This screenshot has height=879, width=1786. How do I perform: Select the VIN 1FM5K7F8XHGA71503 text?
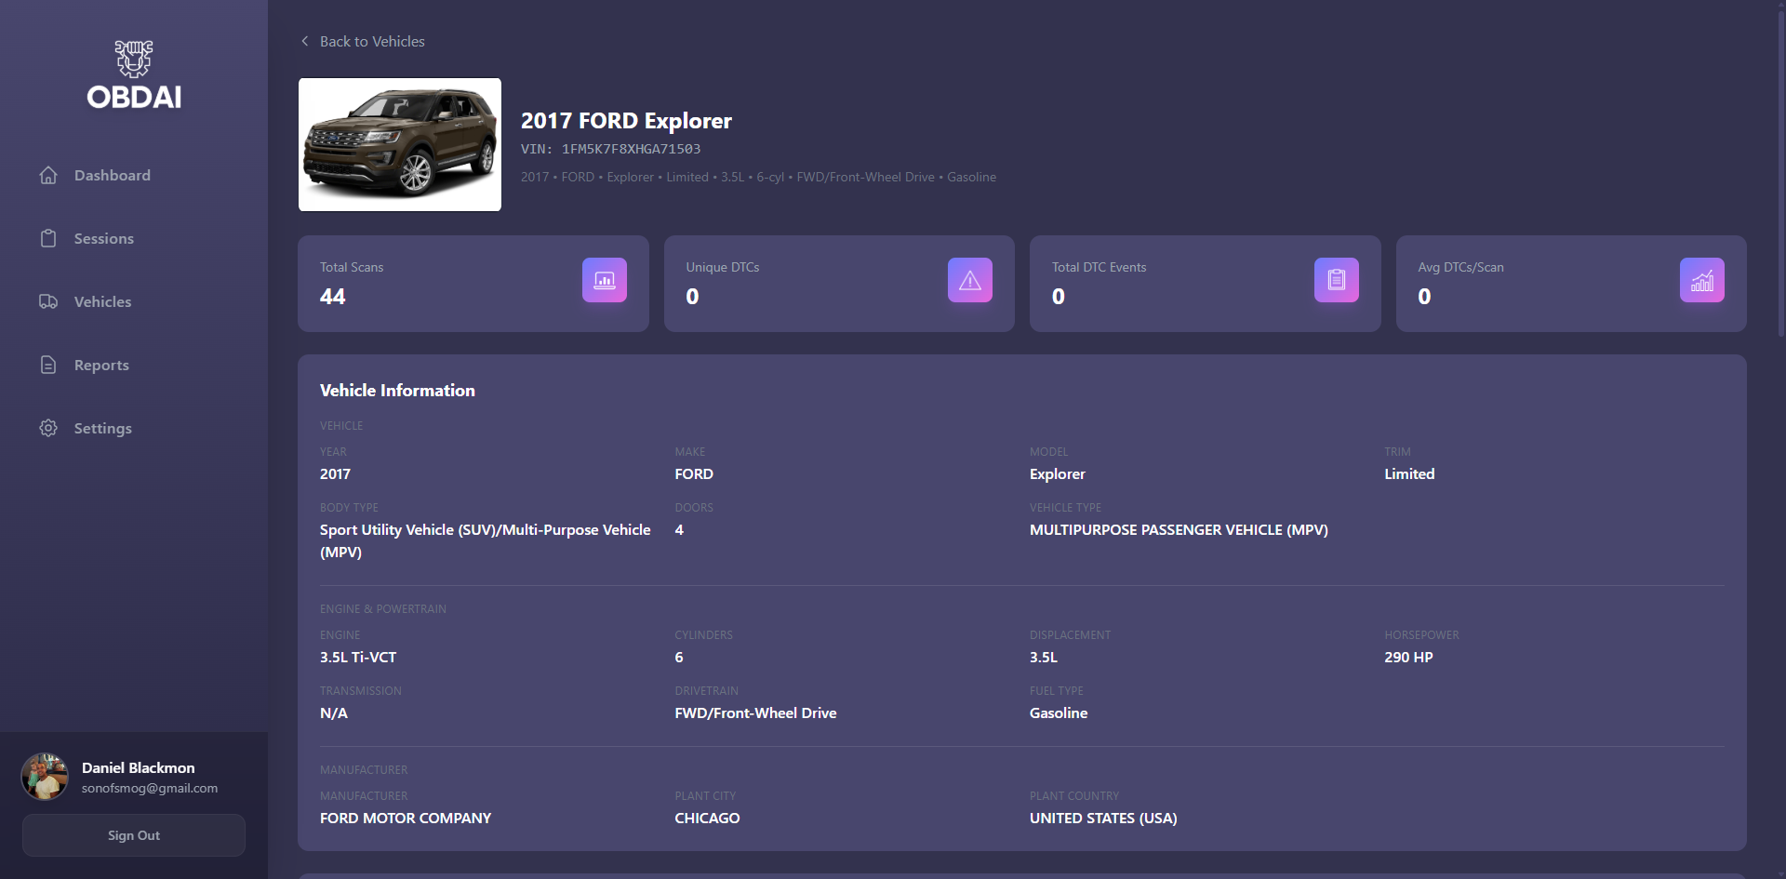click(x=610, y=149)
